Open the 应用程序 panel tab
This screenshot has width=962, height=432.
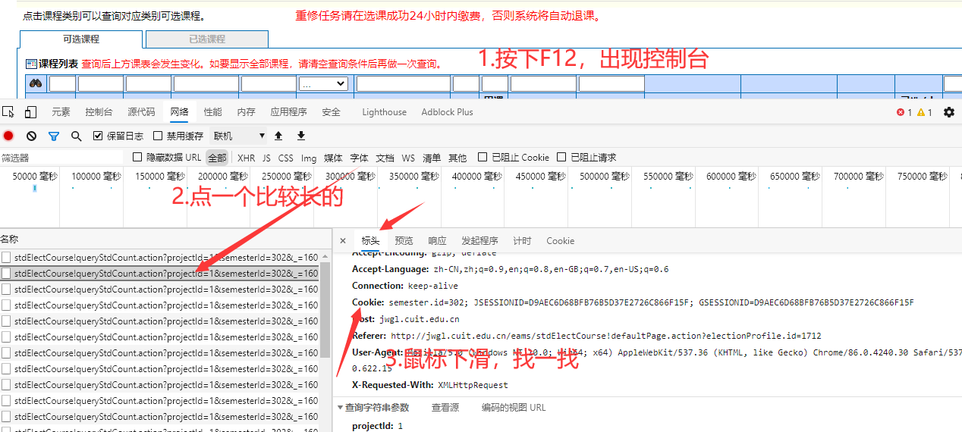(289, 112)
